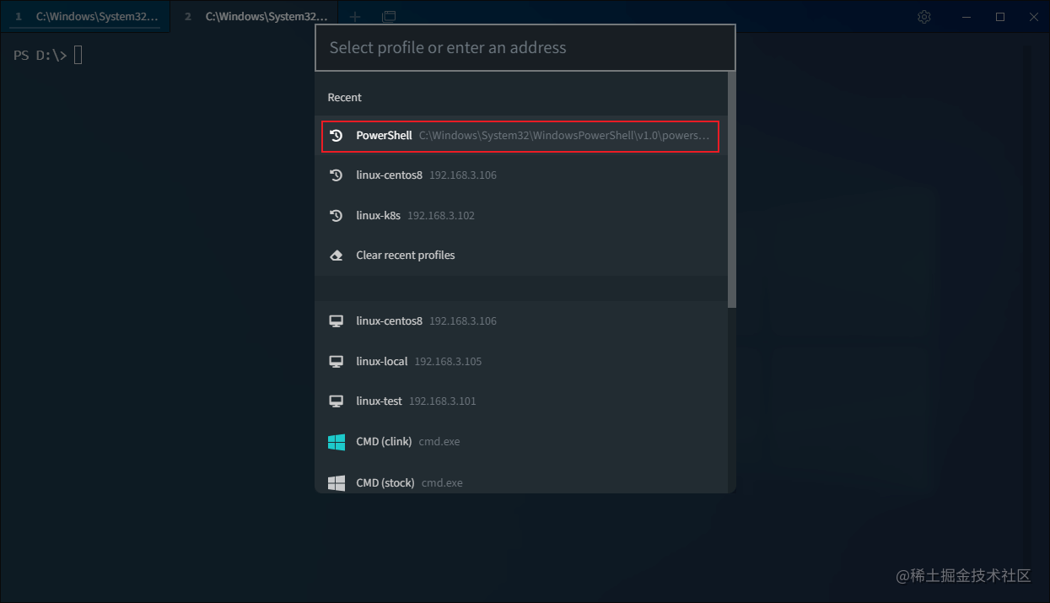
Task: Maximize the terminal window
Action: point(1000,17)
